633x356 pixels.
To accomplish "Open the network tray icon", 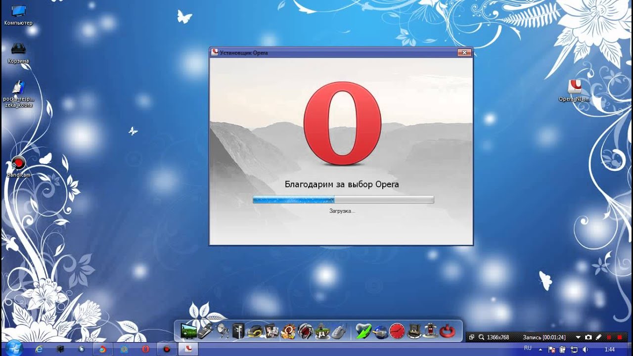I will point(575,350).
